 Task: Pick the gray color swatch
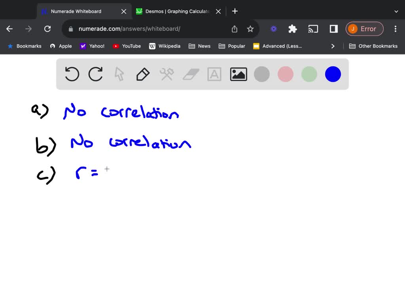[x=262, y=74]
